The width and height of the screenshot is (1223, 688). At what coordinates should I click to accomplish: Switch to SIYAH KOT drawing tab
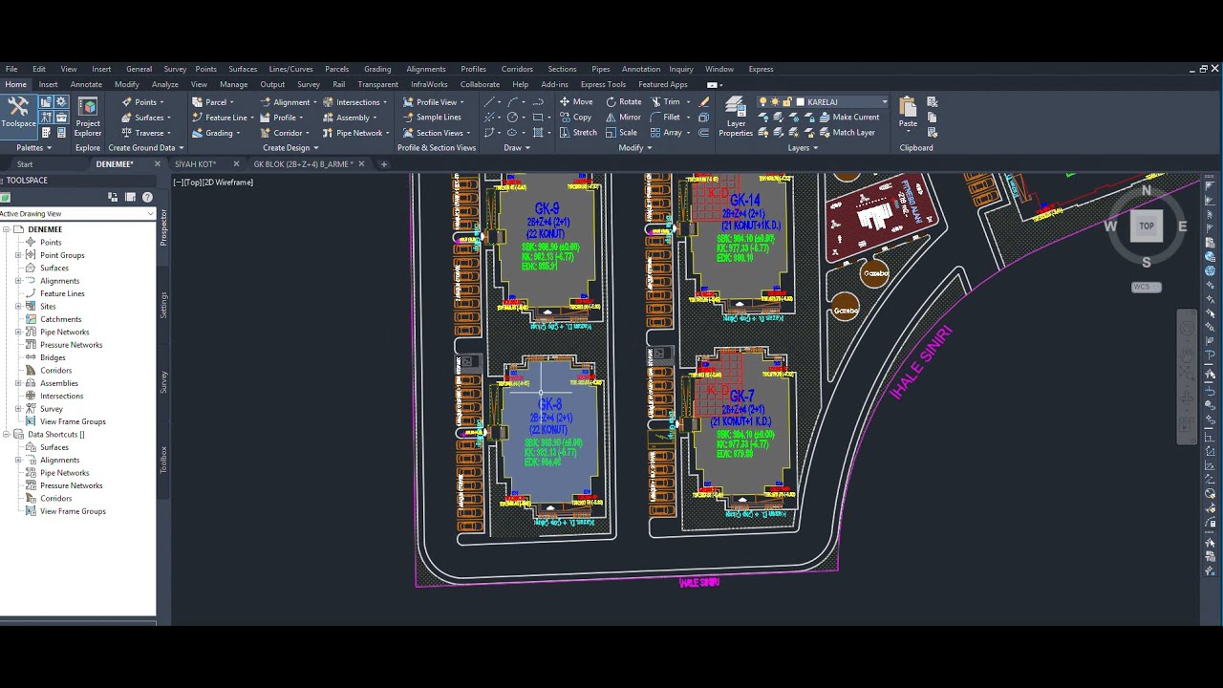(x=195, y=164)
